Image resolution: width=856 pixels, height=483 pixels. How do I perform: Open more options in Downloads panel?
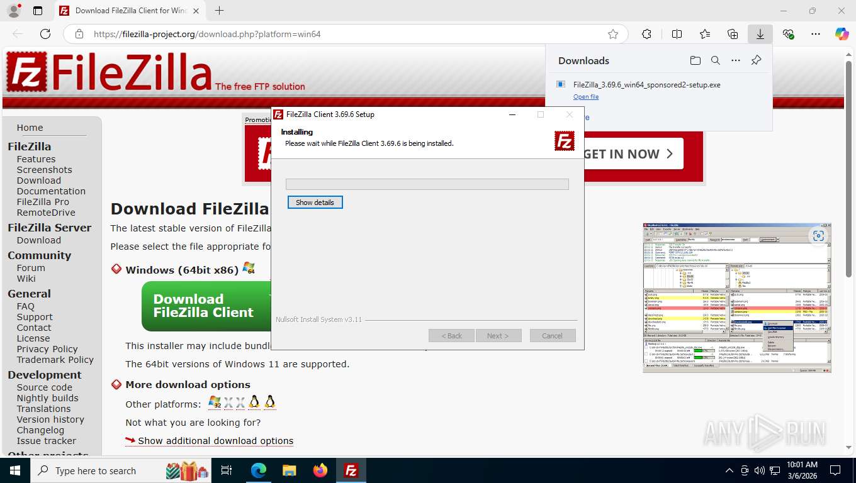[736, 60]
